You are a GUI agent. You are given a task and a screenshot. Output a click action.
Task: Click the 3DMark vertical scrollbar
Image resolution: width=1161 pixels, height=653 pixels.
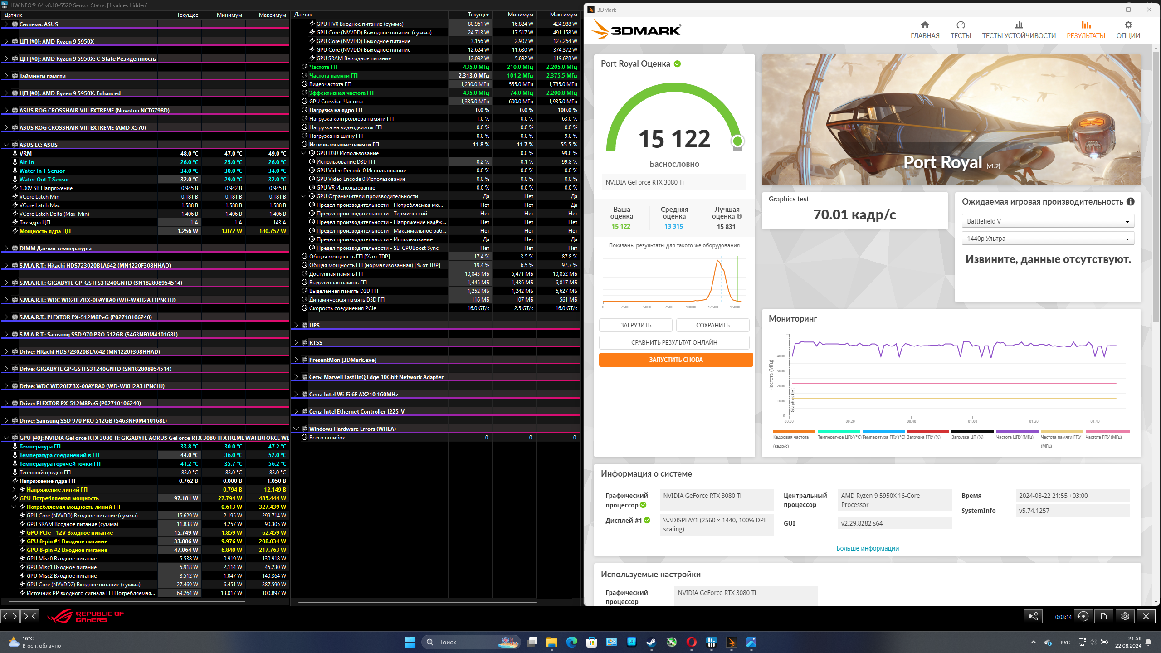click(1155, 181)
